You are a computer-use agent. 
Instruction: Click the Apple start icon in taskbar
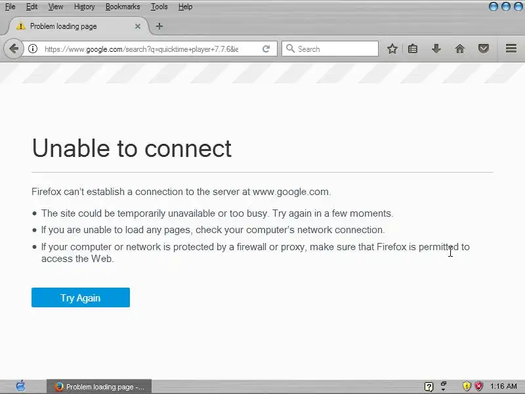tap(21, 386)
